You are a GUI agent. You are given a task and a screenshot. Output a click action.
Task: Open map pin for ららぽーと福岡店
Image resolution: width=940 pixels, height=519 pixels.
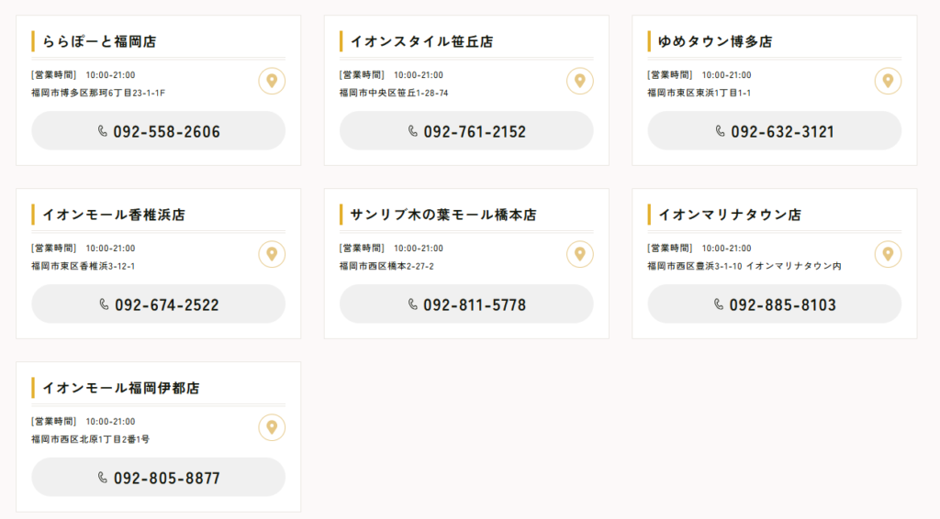coord(272,81)
